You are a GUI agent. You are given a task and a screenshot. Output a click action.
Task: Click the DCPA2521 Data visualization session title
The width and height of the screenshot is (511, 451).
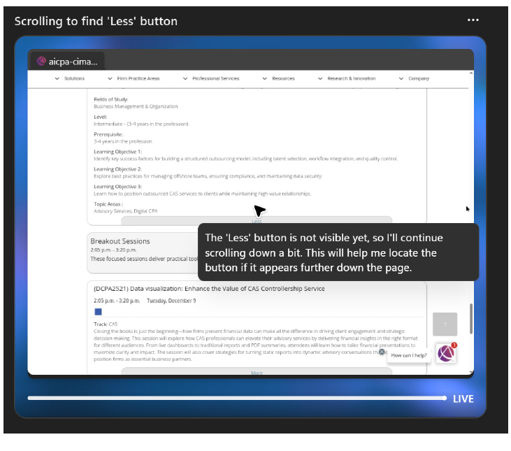coord(208,288)
